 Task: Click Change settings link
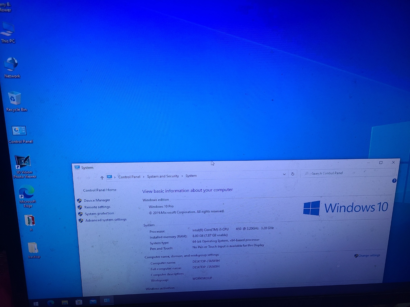coord(369,256)
